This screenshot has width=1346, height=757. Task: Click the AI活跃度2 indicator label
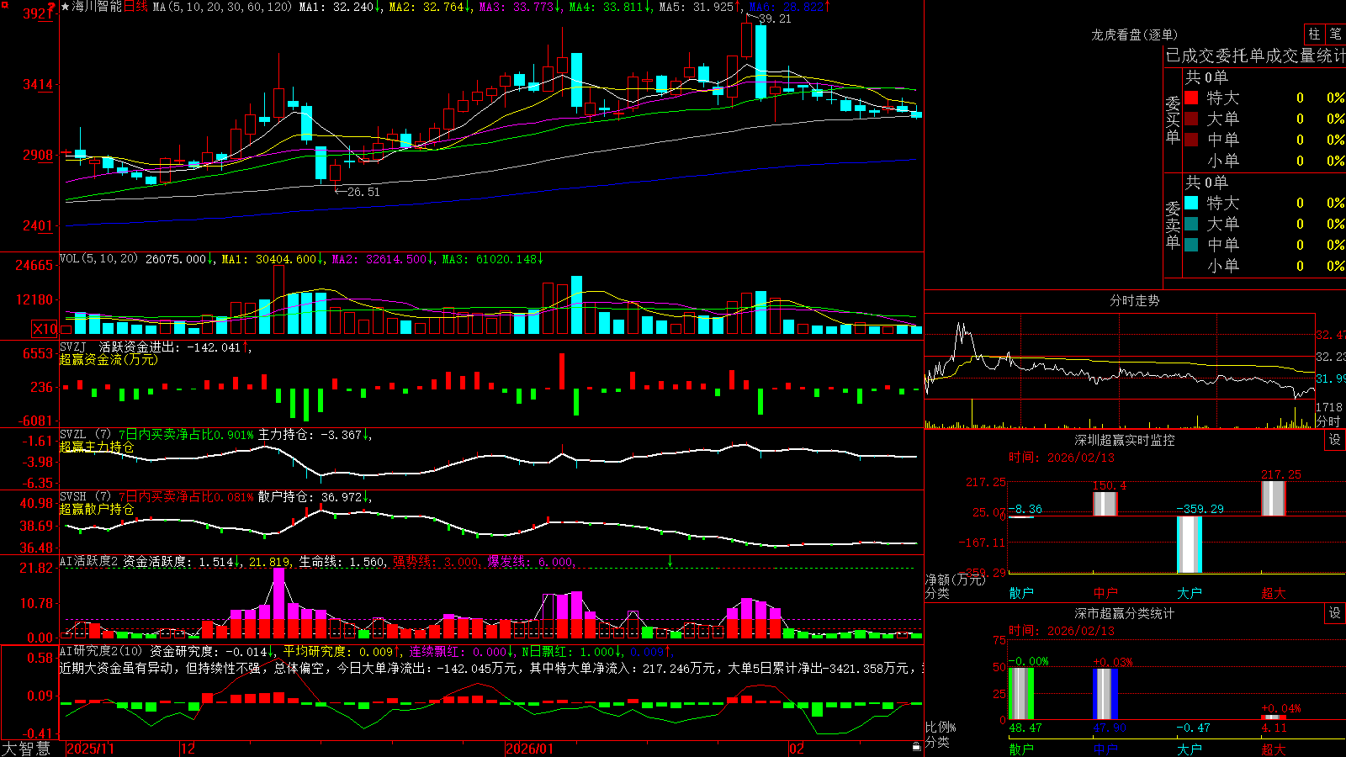[x=89, y=562]
